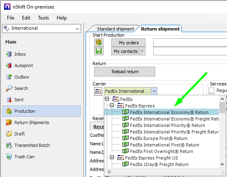The image size is (227, 177).
Task: Collapse the FedEx root tree node
Action: (107, 99)
